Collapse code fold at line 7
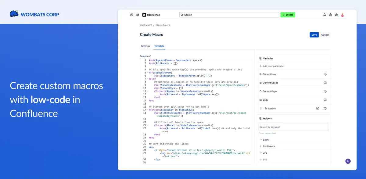Image resolution: width=366 pixels, height=179 pixels. [x=147, y=79]
